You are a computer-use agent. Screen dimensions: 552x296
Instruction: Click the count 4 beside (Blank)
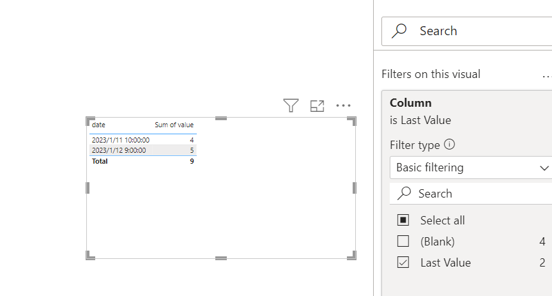542,242
